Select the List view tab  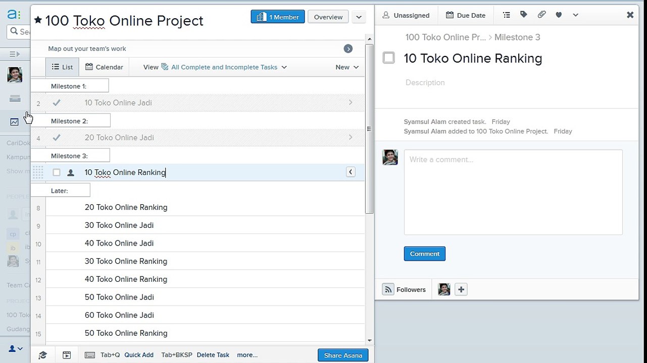[x=62, y=67]
